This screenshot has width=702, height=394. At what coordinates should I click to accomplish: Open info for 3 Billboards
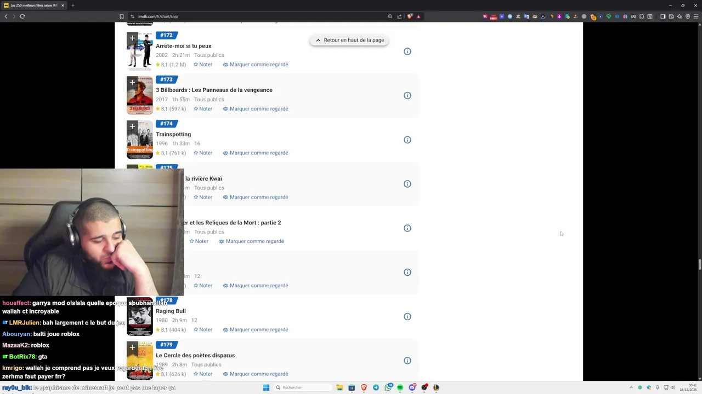coord(407,95)
